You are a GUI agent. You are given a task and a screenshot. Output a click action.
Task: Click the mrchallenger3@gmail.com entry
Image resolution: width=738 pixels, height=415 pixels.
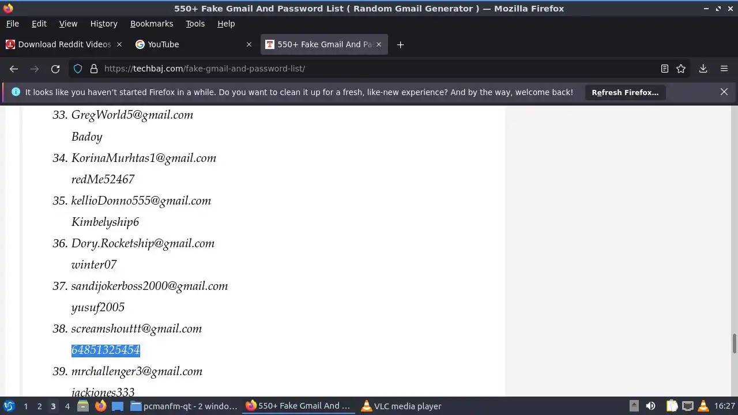click(x=137, y=371)
